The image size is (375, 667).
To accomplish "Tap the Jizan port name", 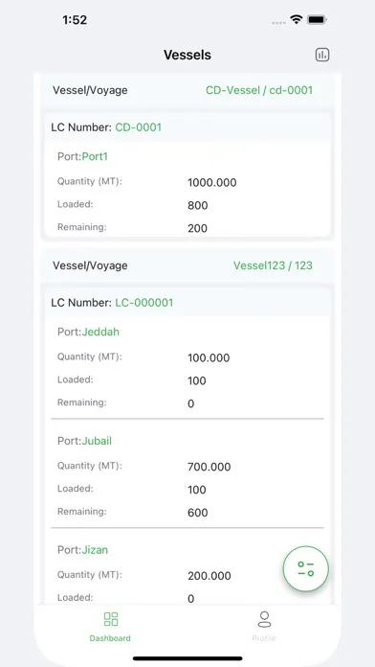I will (95, 549).
